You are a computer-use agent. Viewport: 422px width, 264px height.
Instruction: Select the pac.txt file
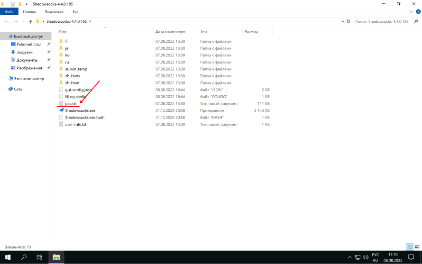click(71, 104)
